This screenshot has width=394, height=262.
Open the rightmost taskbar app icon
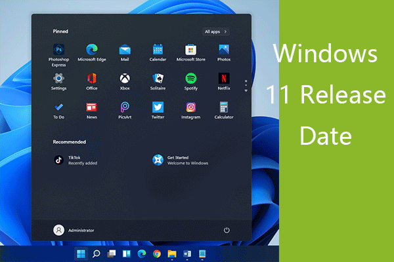pyautogui.click(x=202, y=254)
